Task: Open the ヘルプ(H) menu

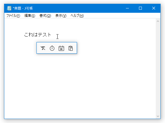Action: pos(77,16)
